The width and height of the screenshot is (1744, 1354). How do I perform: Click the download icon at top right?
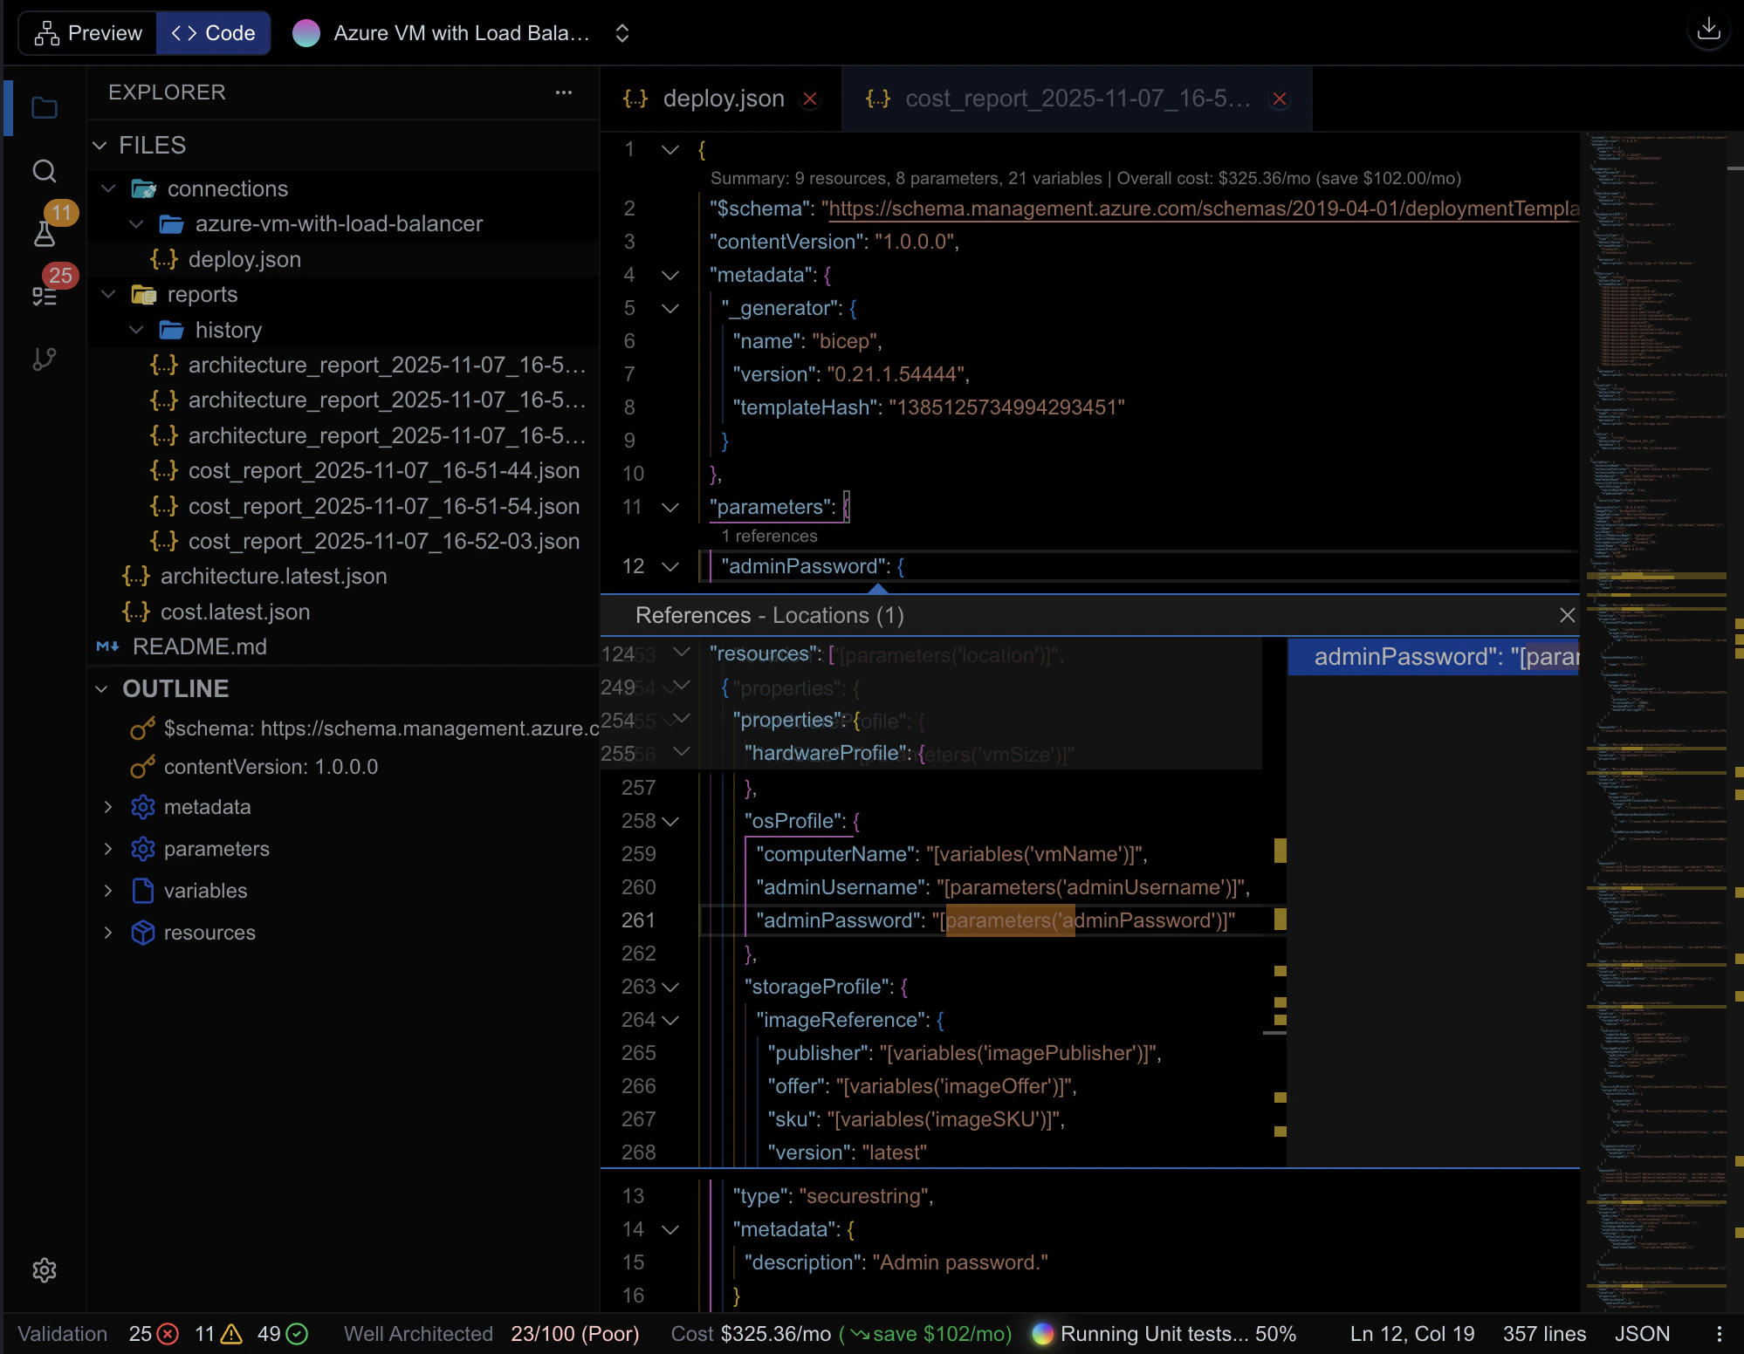1708,31
